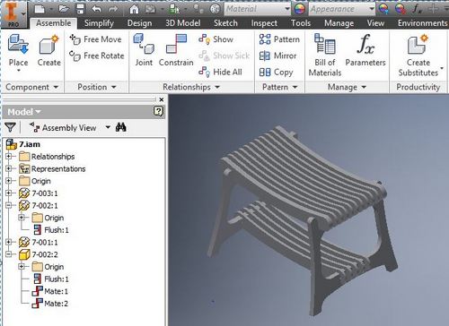Click the color wheel appearance icon

pos(299,9)
